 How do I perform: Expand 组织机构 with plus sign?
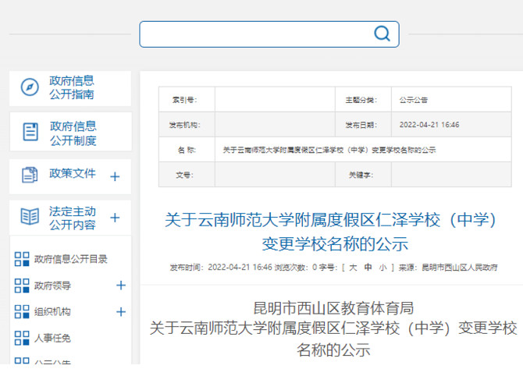tap(121, 312)
